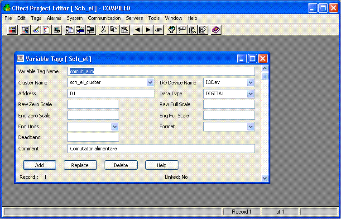Open the Help book icon in toolbar
This screenshot has height=219, width=341.
(x=216, y=30)
